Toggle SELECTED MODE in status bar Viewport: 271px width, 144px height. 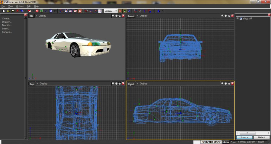pyautogui.click(x=211, y=142)
